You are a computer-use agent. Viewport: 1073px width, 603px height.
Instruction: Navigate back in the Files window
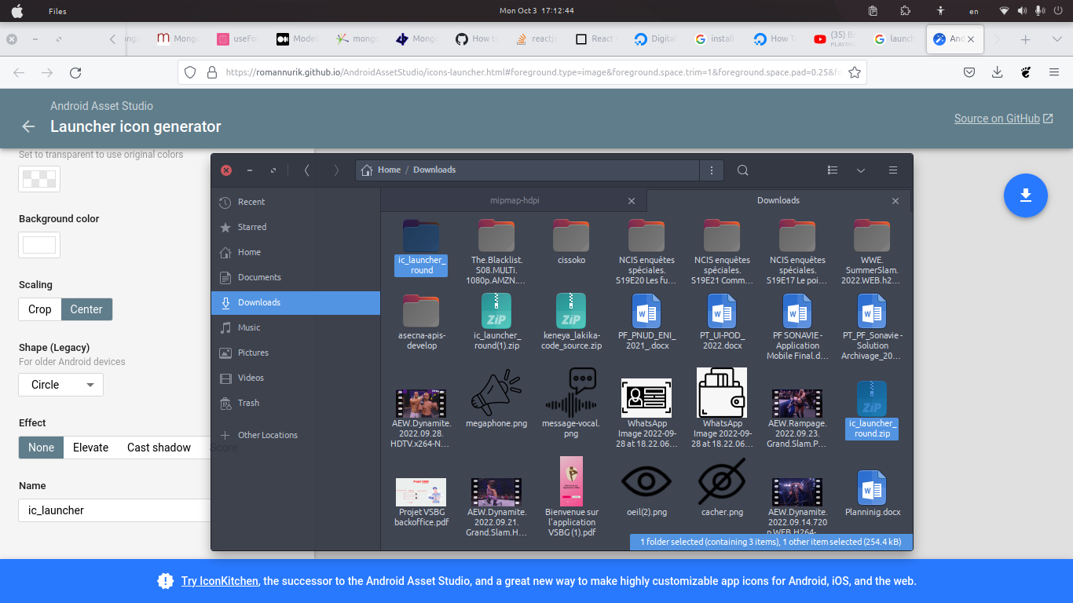pos(306,170)
